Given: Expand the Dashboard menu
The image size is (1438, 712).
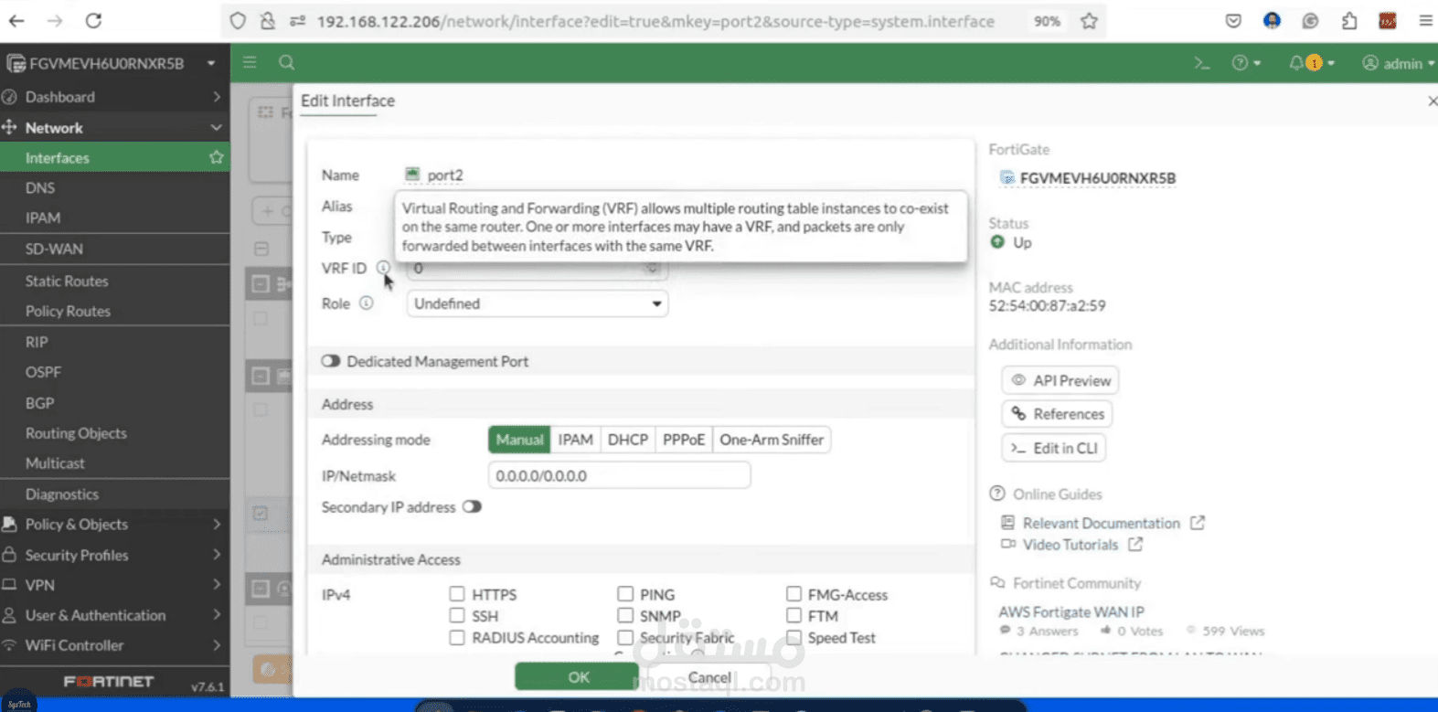Looking at the screenshot, I should (114, 97).
